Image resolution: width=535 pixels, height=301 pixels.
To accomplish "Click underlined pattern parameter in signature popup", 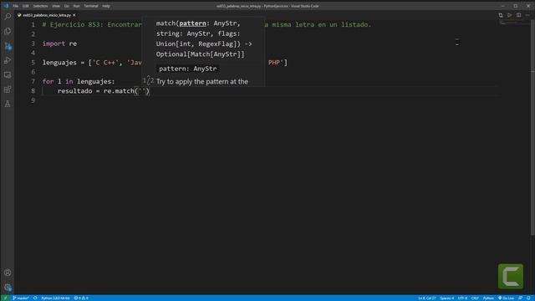I will pyautogui.click(x=192, y=23).
